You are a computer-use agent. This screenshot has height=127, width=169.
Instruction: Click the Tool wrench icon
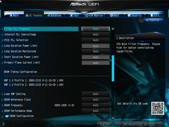point(71,15)
